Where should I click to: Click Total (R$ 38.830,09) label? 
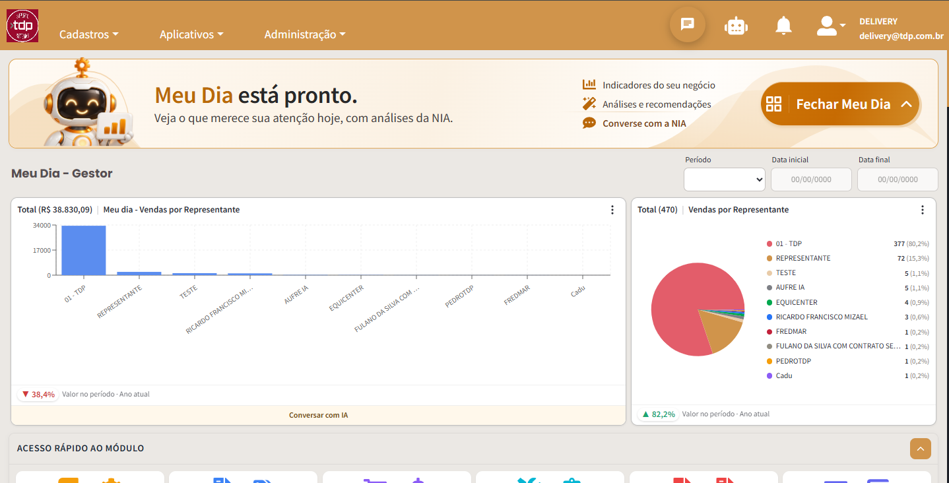pyautogui.click(x=55, y=210)
